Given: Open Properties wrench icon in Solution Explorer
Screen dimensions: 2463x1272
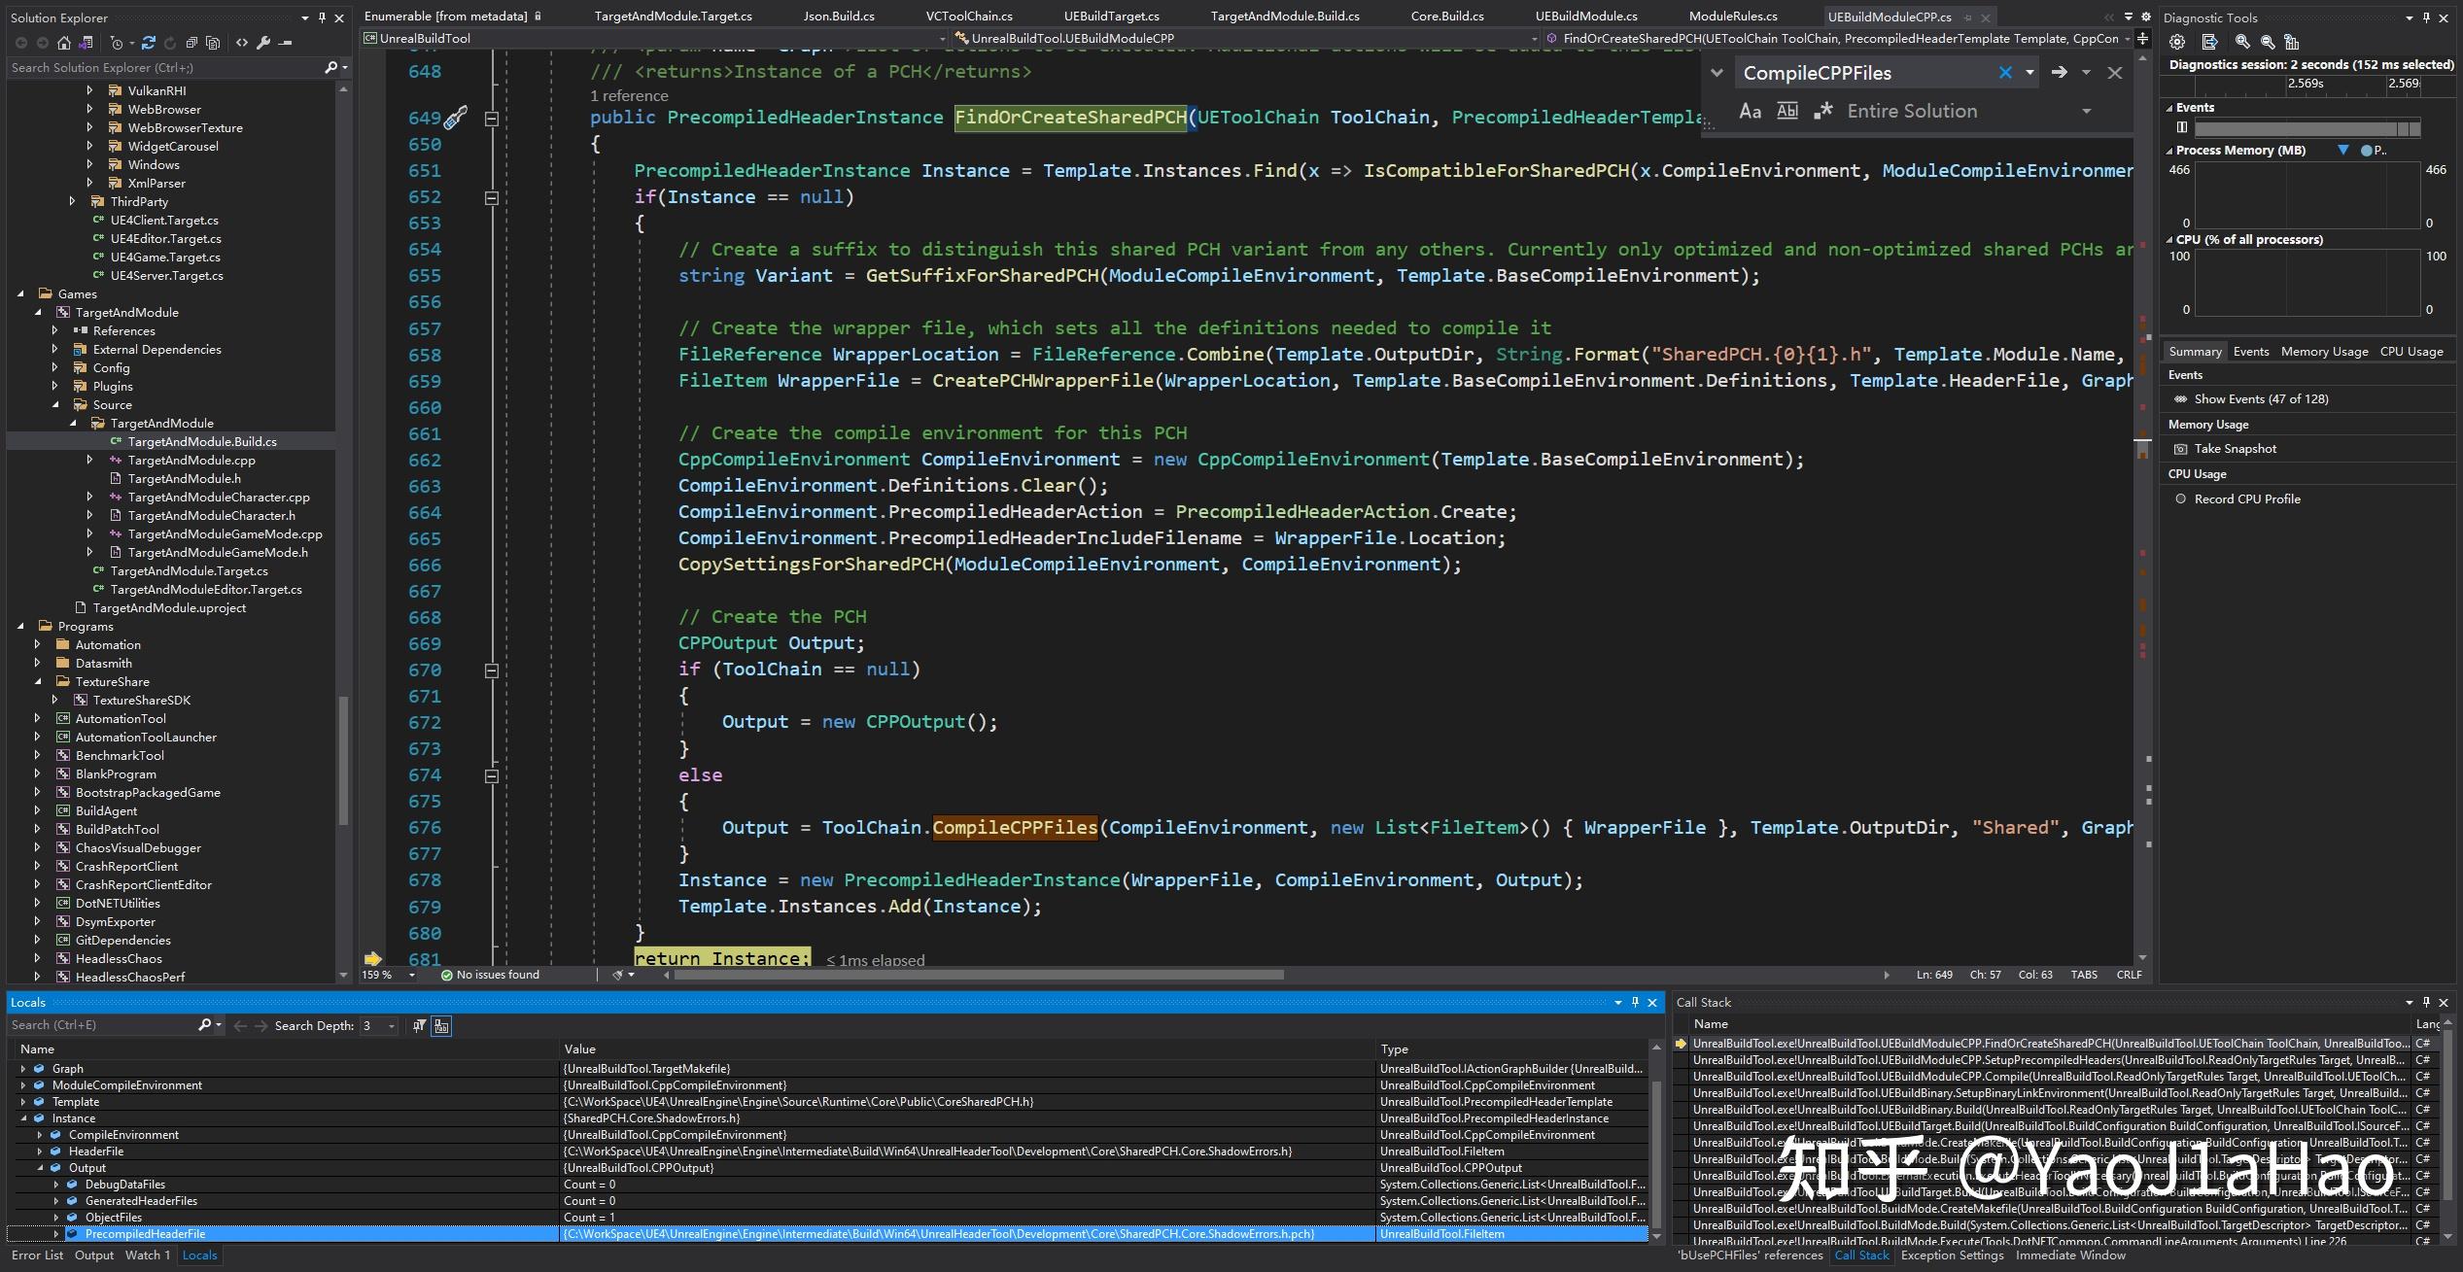Looking at the screenshot, I should tap(263, 43).
